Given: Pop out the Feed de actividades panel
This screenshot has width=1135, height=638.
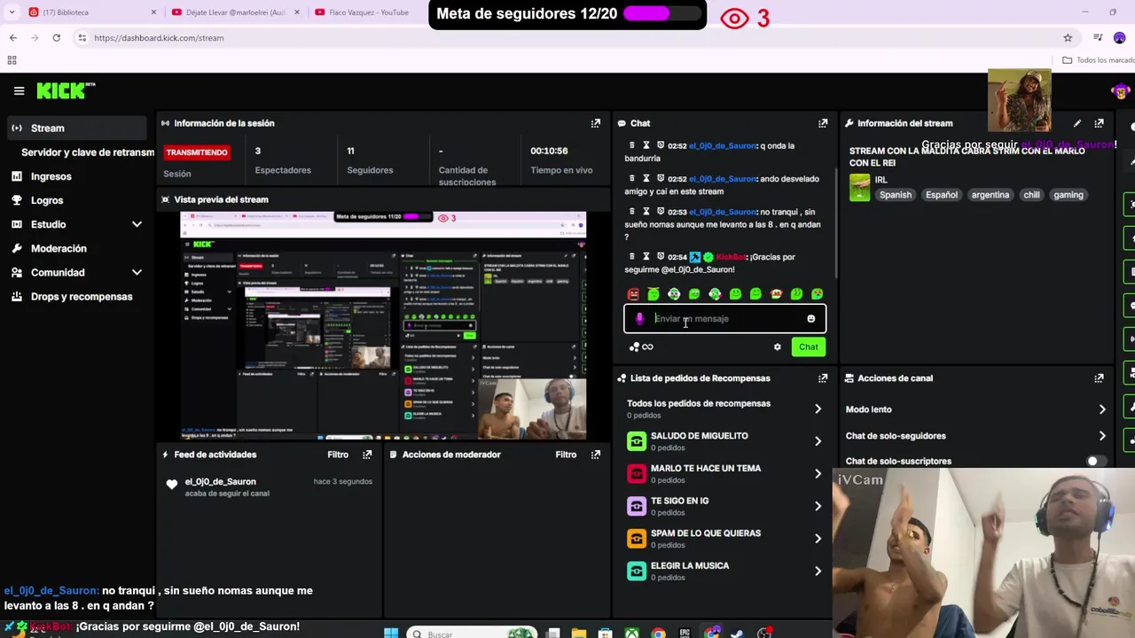Looking at the screenshot, I should (x=367, y=455).
